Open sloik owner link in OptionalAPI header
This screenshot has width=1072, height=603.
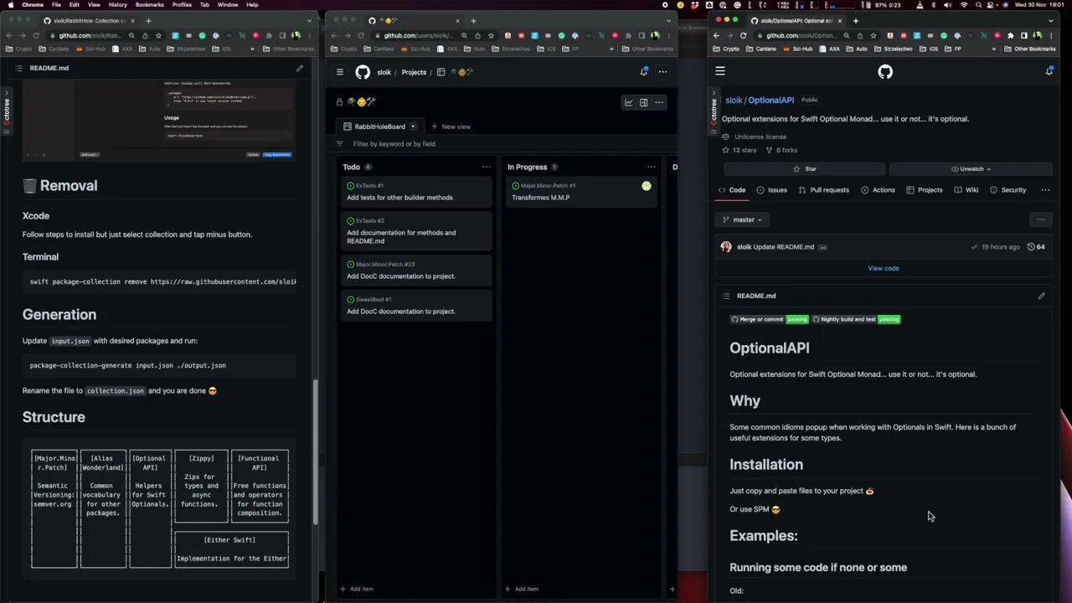point(734,100)
